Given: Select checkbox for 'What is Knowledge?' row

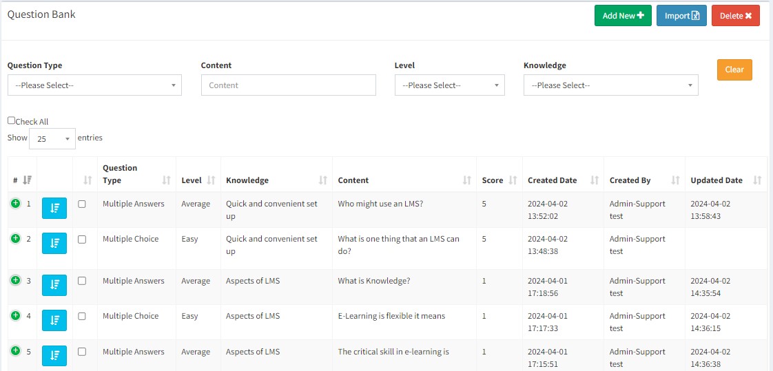Looking at the screenshot, I should pyautogui.click(x=82, y=281).
